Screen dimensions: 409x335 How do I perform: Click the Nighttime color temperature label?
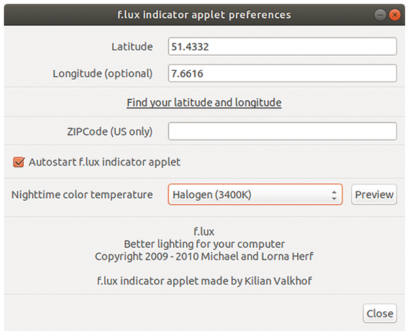82,195
